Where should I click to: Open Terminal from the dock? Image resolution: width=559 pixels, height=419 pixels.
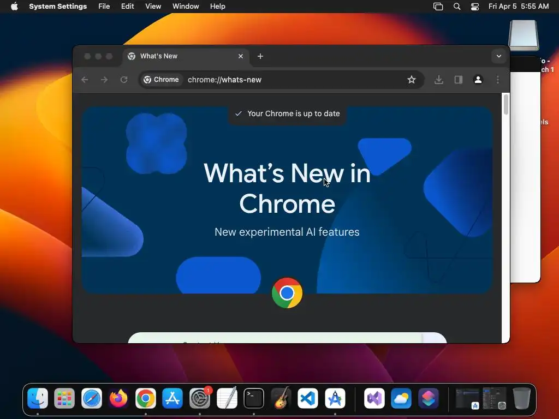(254, 398)
